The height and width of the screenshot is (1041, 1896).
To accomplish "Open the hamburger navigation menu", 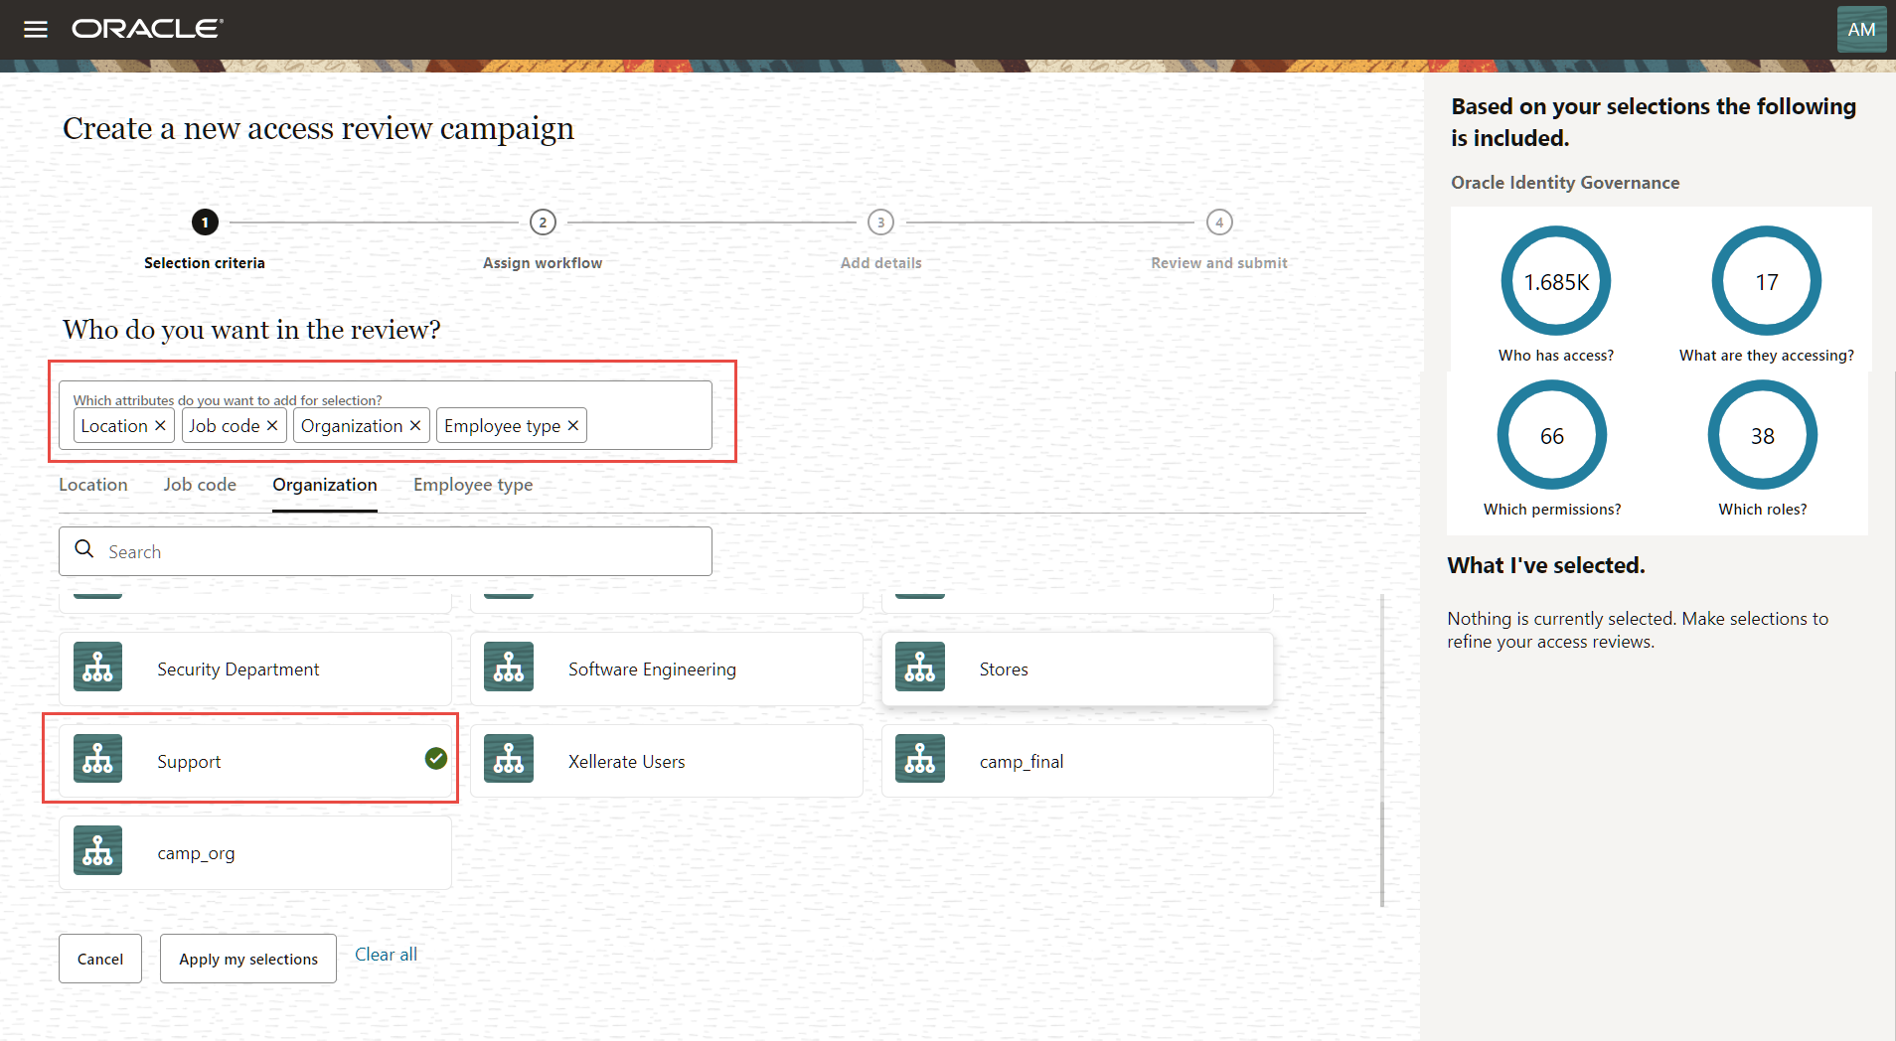I will [x=36, y=29].
